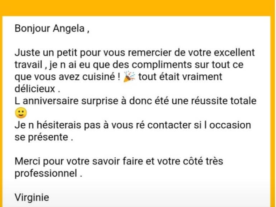This screenshot has height=207, width=276.
Task: Click the yellow border at top
Action: click(x=138, y=7)
